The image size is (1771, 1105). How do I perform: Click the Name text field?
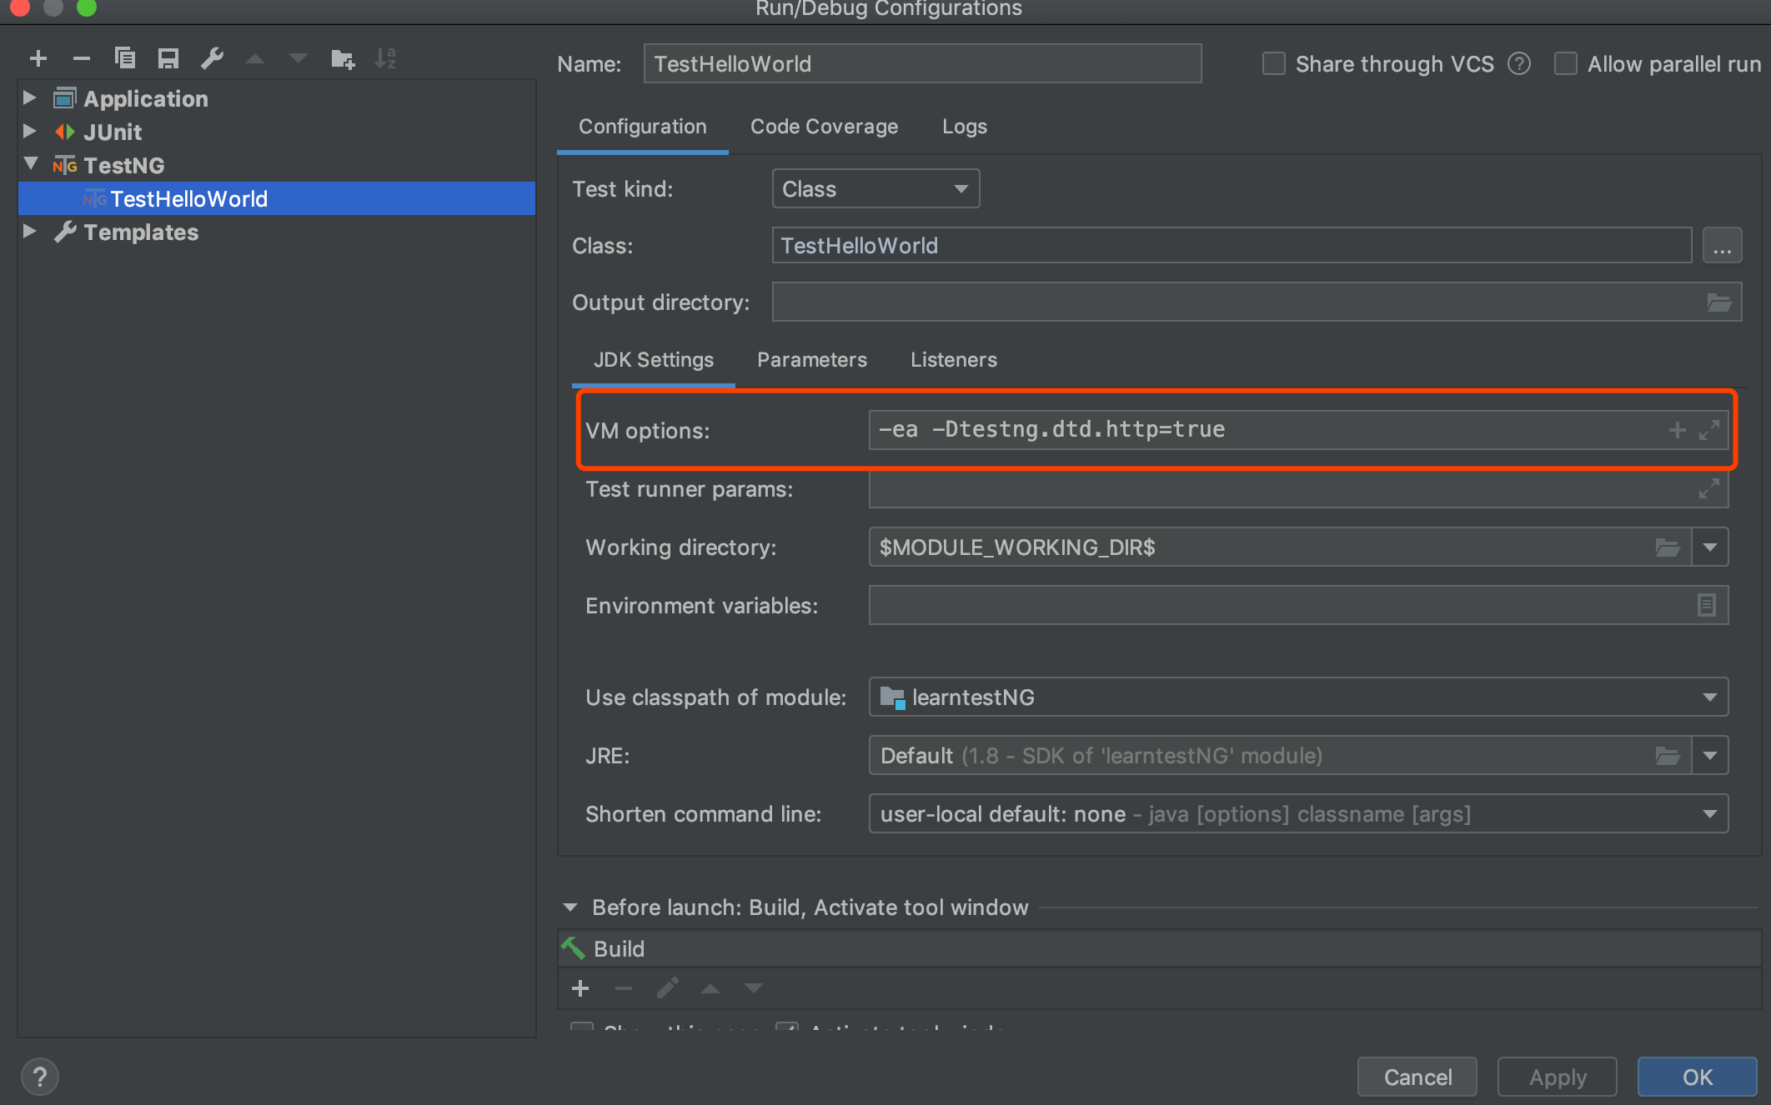(x=921, y=64)
